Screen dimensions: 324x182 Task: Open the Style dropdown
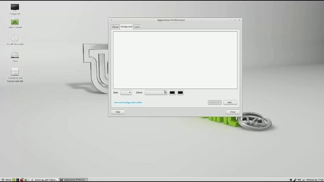click(126, 93)
